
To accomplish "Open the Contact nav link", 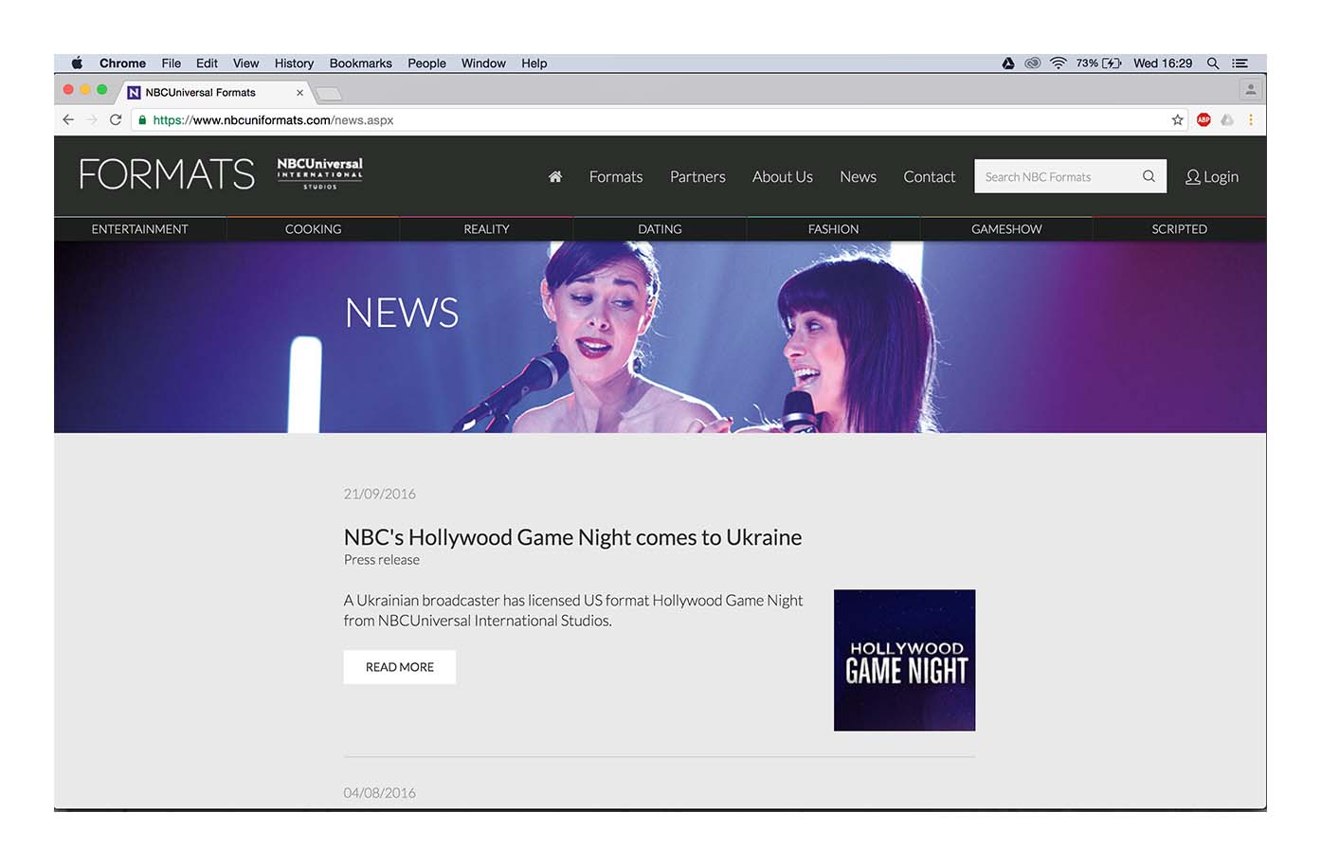I will (x=930, y=176).
